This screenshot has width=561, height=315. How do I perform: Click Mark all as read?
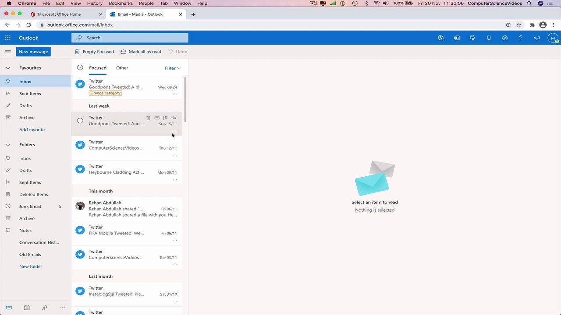141,52
